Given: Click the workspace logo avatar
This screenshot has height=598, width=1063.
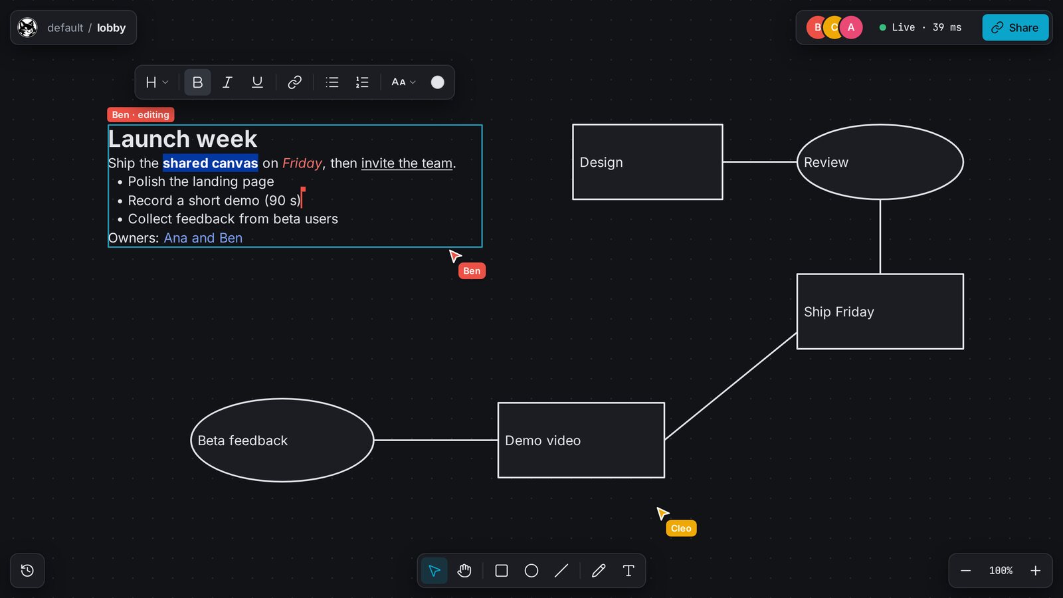Looking at the screenshot, I should tap(27, 28).
